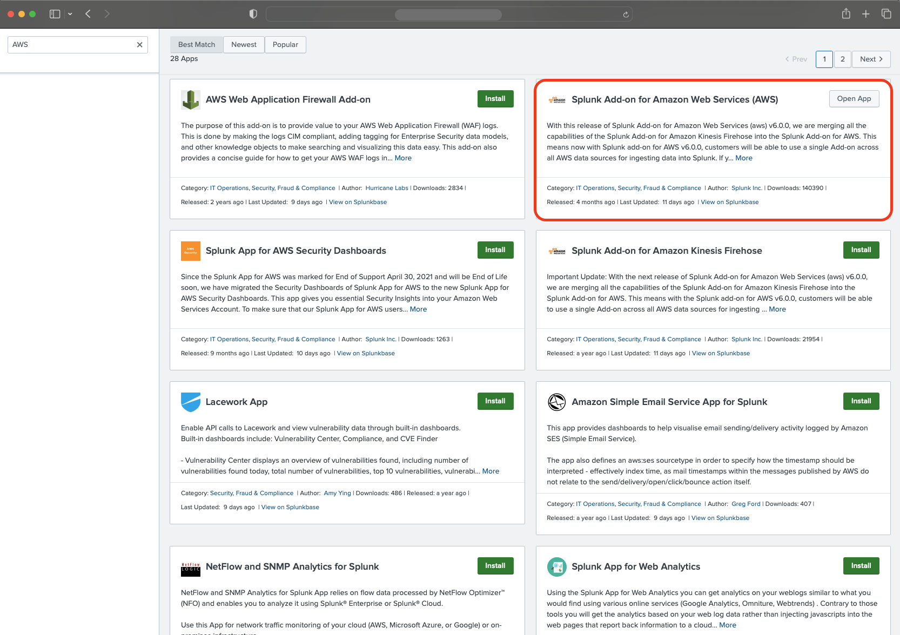Expand More in Kinesis Firehose description
900x635 pixels.
(x=777, y=309)
